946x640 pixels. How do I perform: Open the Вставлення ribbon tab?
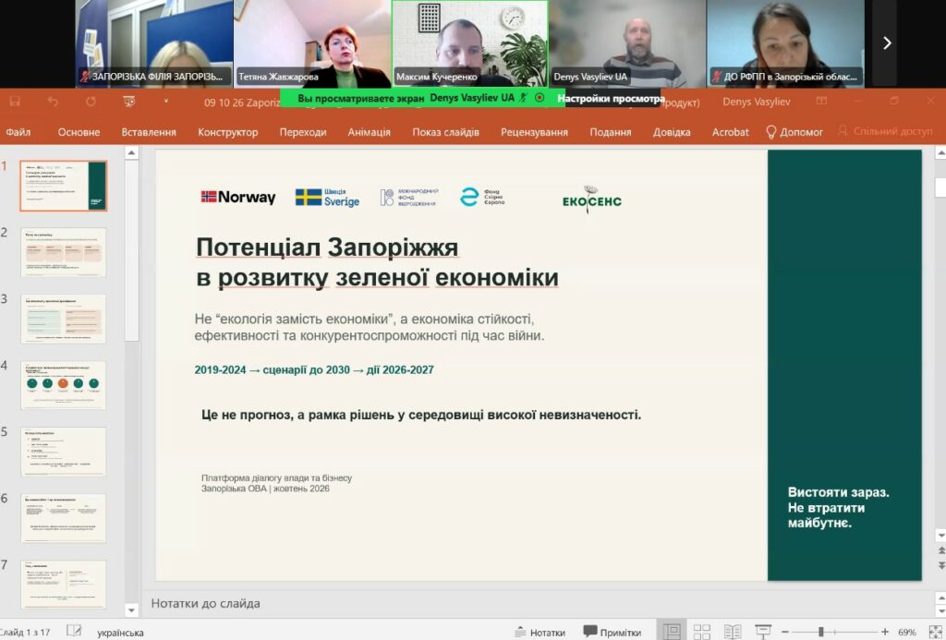coord(149,132)
